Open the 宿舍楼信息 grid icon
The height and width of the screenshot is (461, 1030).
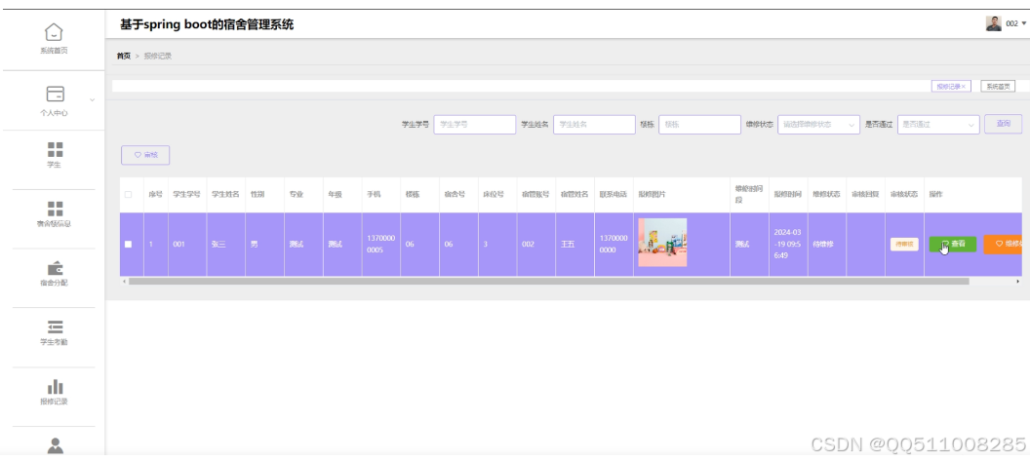[x=56, y=209]
